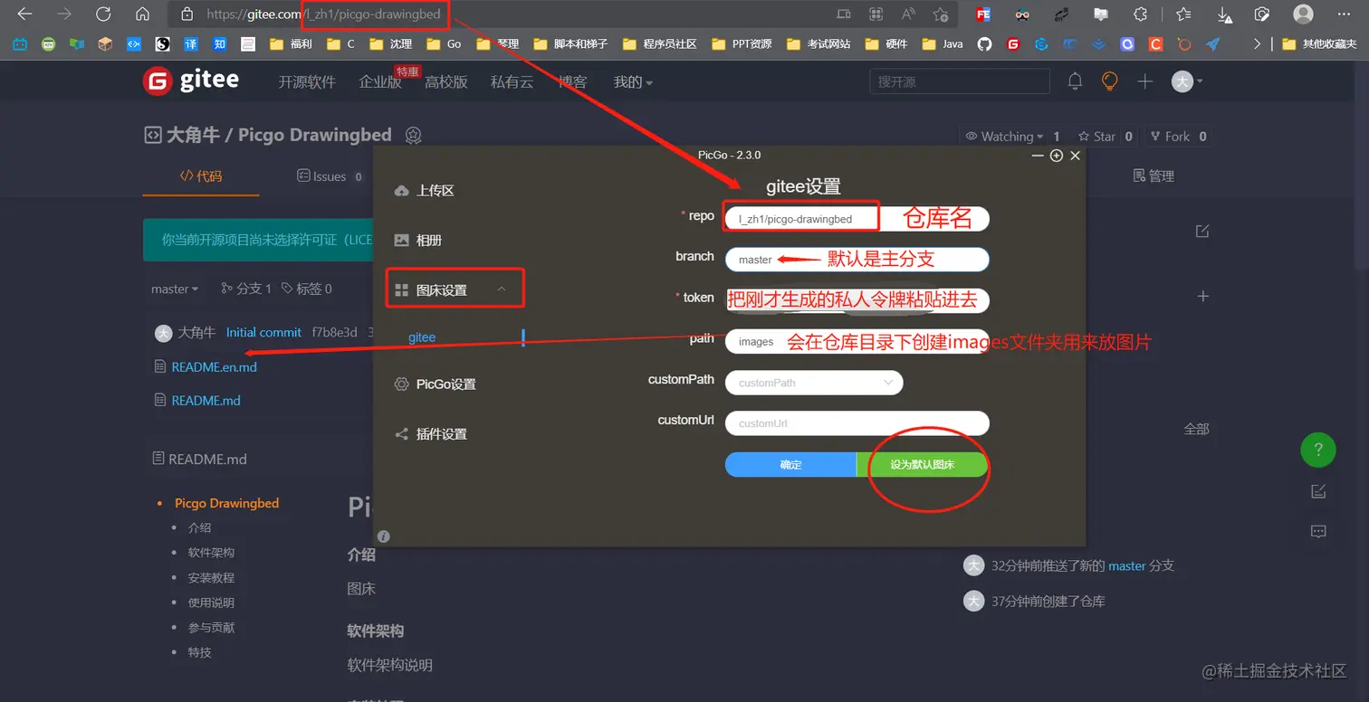
Task: Open the GitHub bookmark icon
Action: pos(984,43)
